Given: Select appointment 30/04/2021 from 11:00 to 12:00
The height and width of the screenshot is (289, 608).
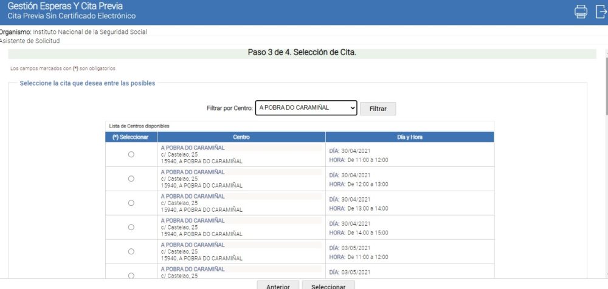Looking at the screenshot, I should 131,154.
